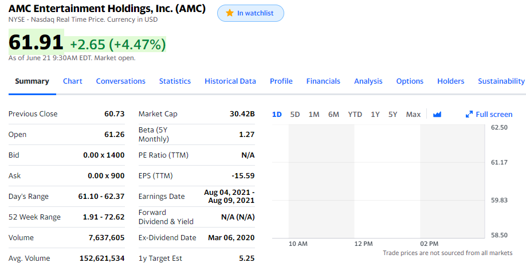This screenshot has width=526, height=278.
Task: Click the 12 PM axis label
Action: (363, 244)
